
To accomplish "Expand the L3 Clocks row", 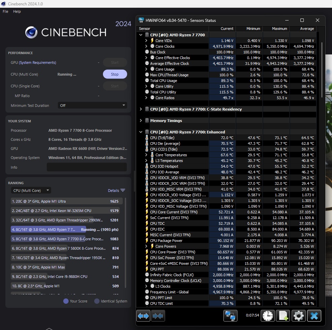I will 146,286.
